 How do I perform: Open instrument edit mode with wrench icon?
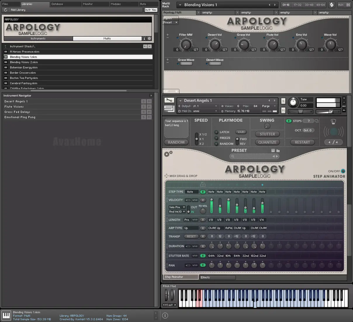[x=169, y=100]
